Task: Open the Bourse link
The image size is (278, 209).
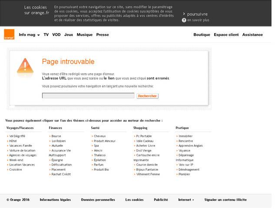Action: (x=56, y=136)
